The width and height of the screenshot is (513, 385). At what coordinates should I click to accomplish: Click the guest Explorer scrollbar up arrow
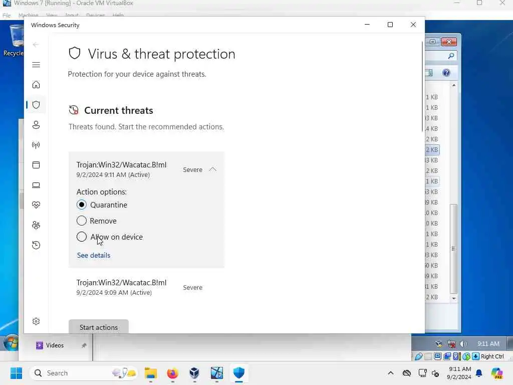point(454,85)
